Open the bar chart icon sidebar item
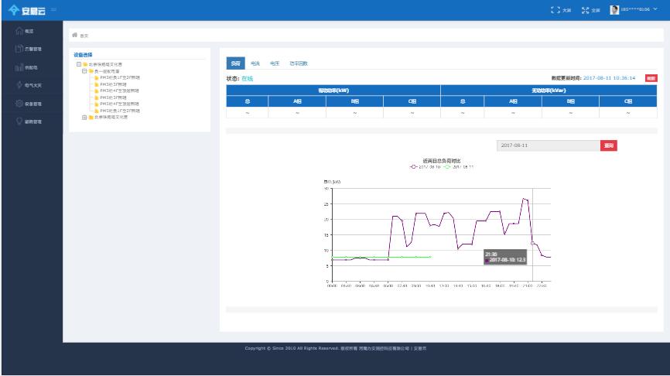670x376 pixels. pyautogui.click(x=19, y=67)
